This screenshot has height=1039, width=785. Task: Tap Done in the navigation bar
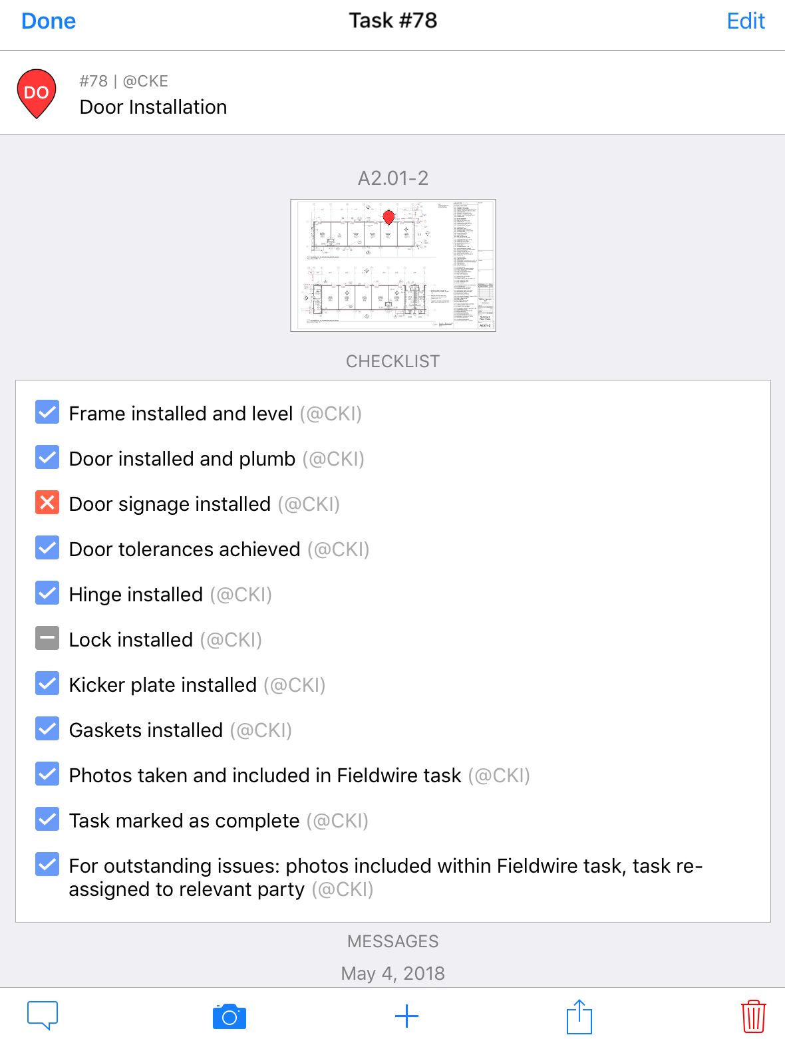pos(49,21)
